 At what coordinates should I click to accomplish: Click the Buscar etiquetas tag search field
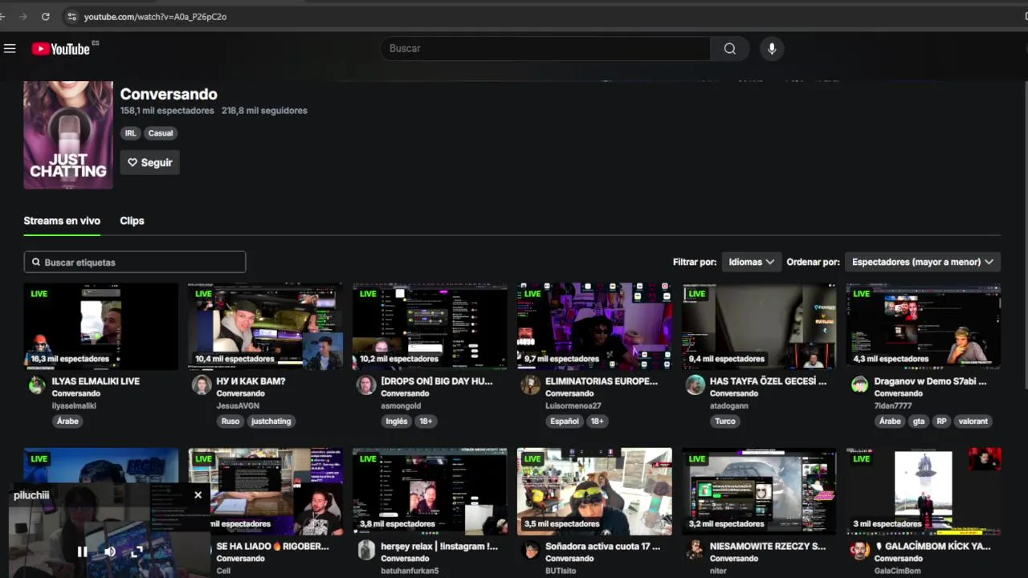[x=135, y=263]
